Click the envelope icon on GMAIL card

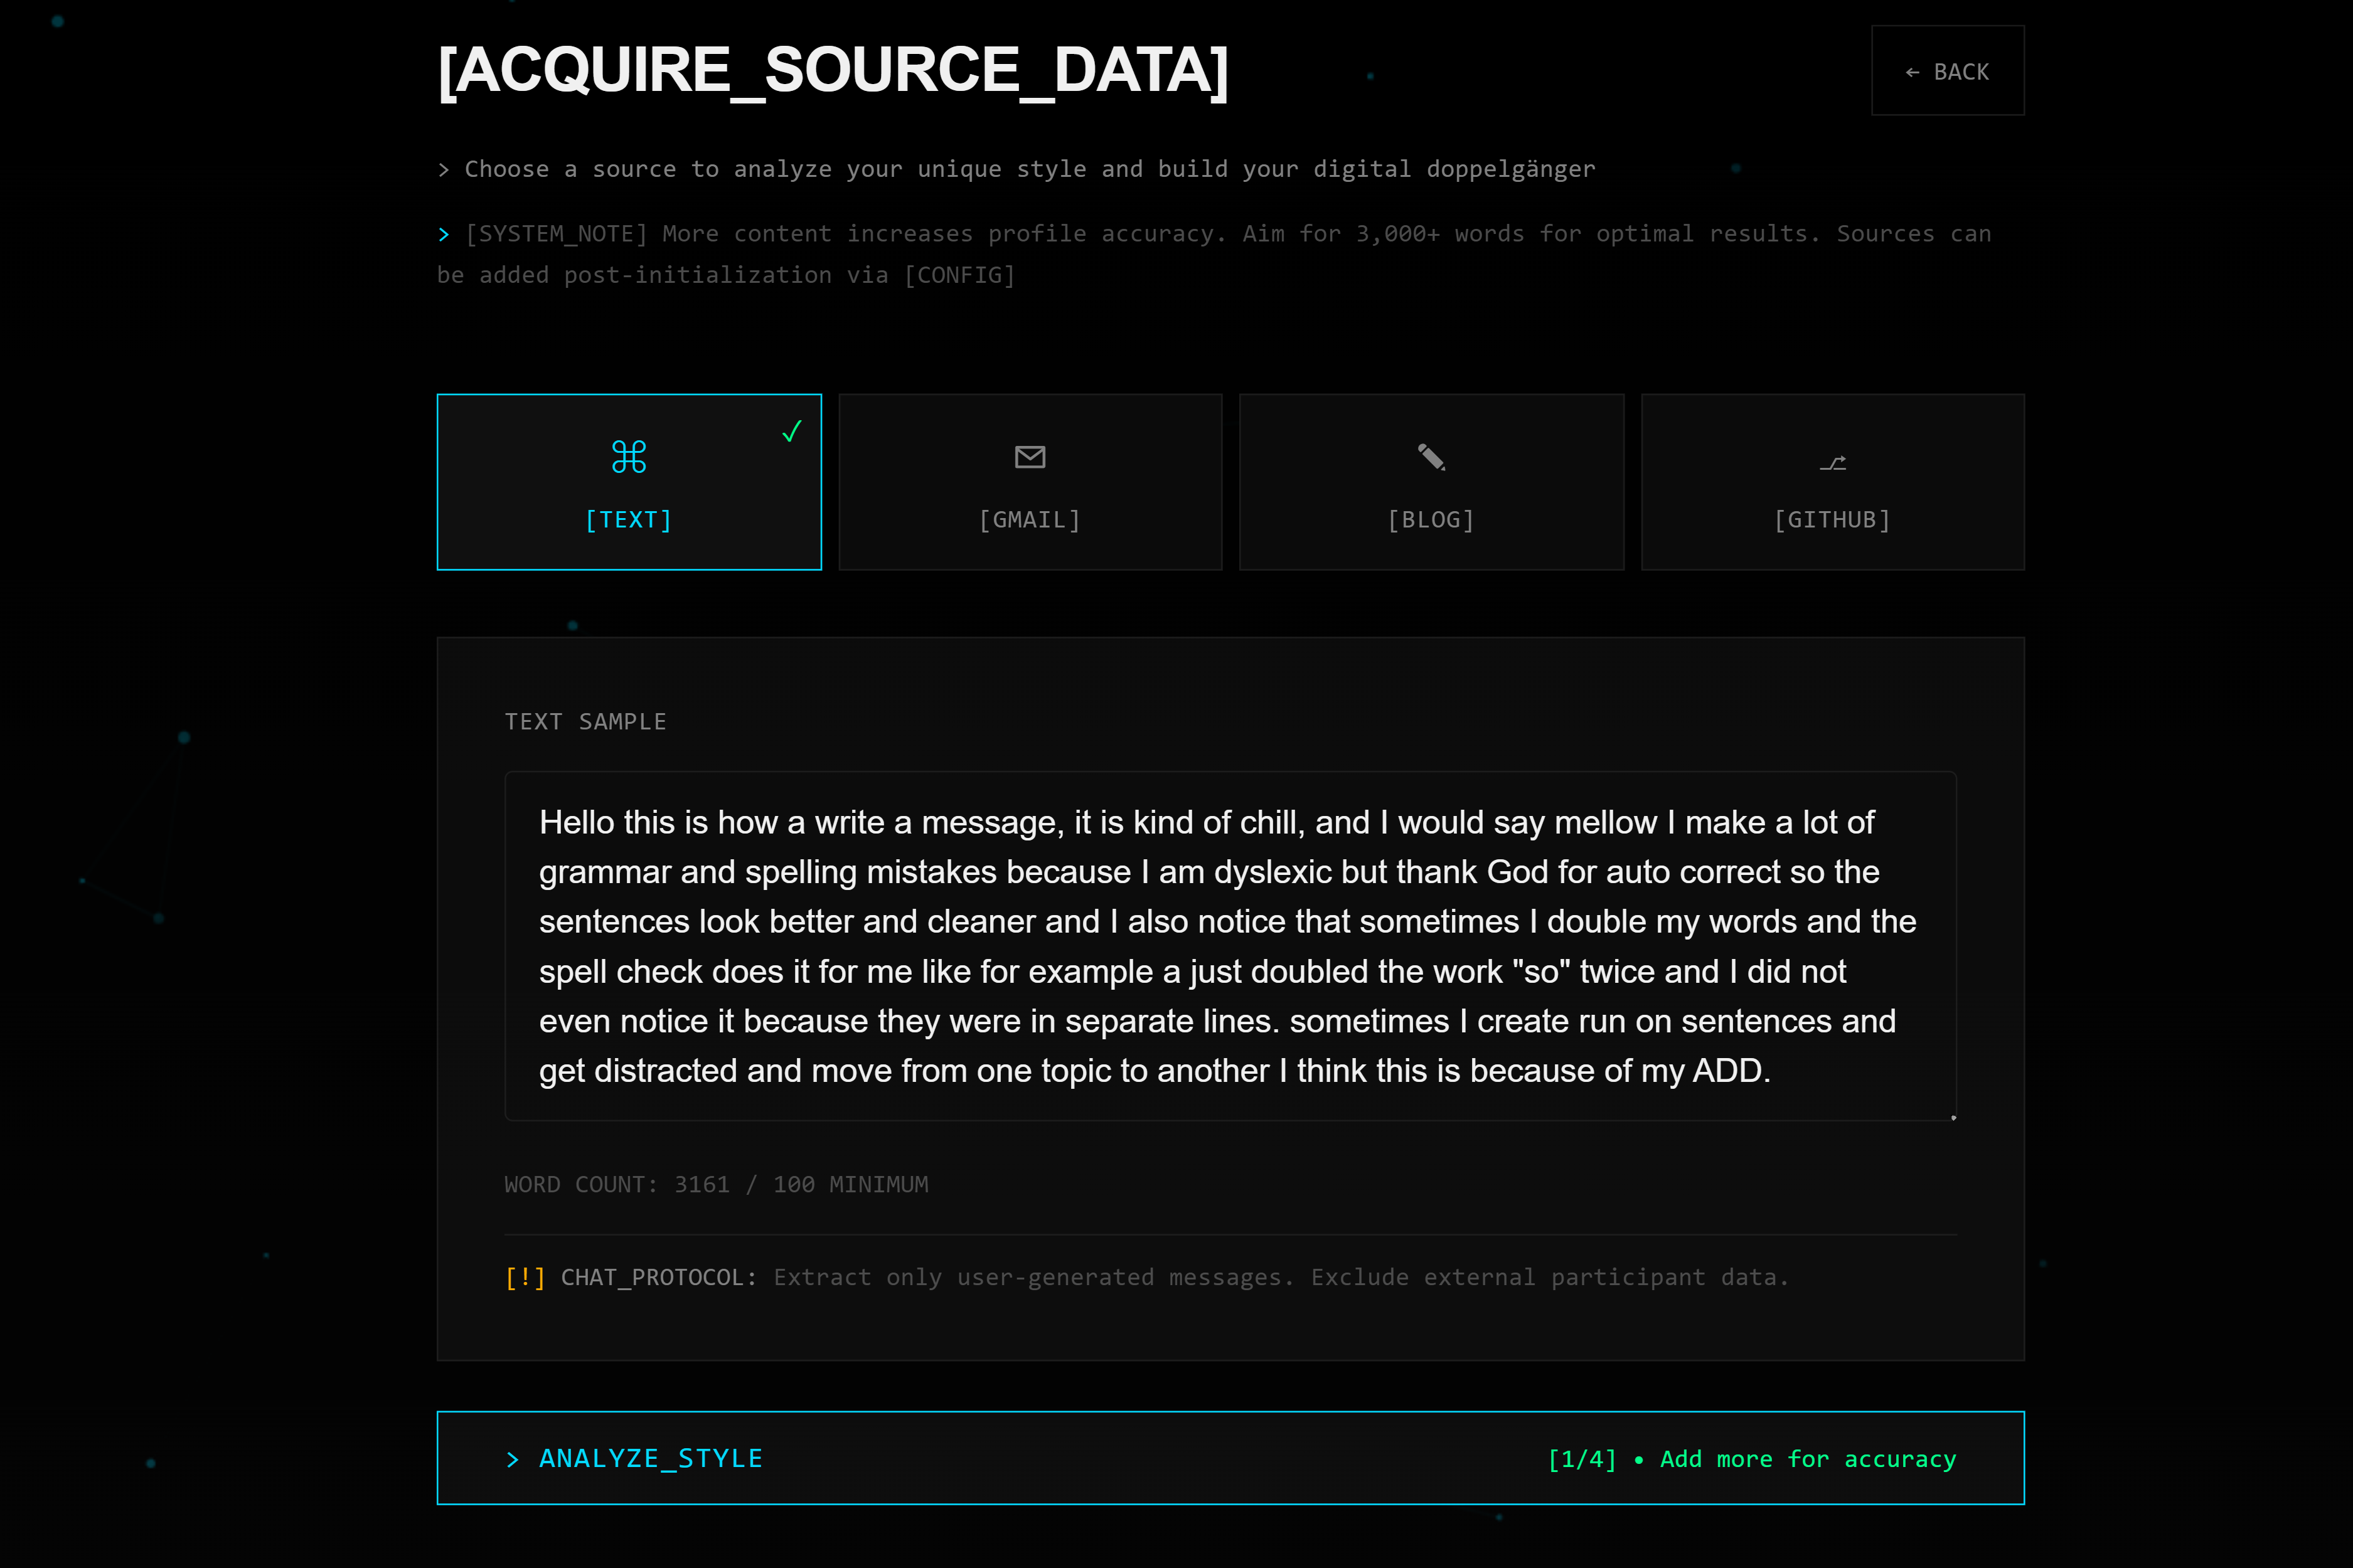click(x=1030, y=457)
